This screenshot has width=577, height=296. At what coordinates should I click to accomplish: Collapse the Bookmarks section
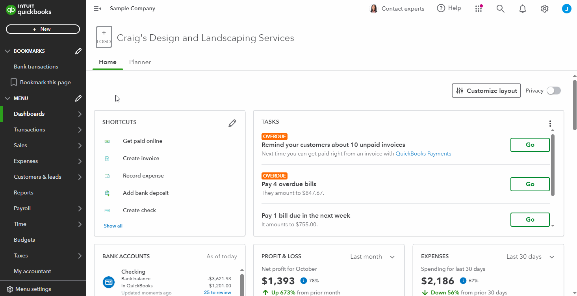7,51
